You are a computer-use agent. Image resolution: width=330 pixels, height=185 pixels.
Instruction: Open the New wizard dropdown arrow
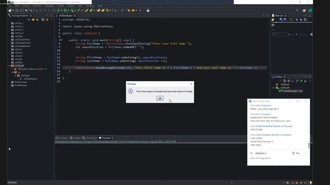[x=13, y=10]
